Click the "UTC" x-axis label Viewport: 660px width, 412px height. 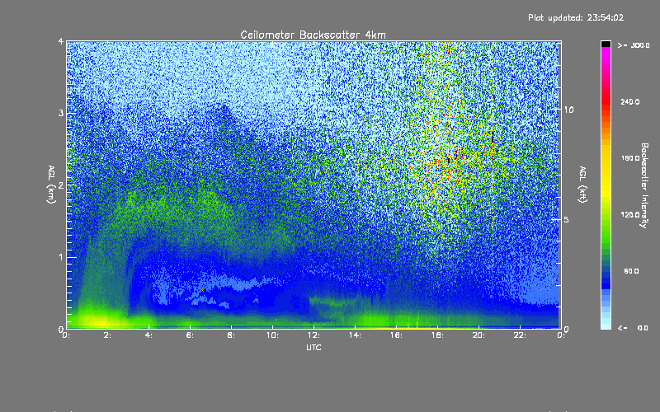click(313, 347)
